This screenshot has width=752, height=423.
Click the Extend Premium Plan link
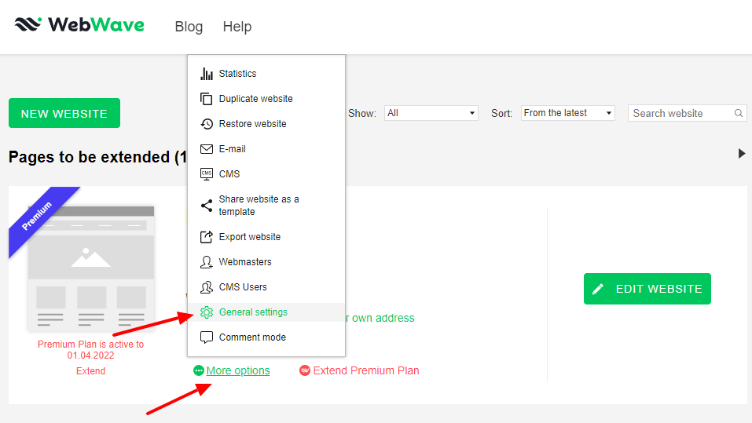point(366,370)
